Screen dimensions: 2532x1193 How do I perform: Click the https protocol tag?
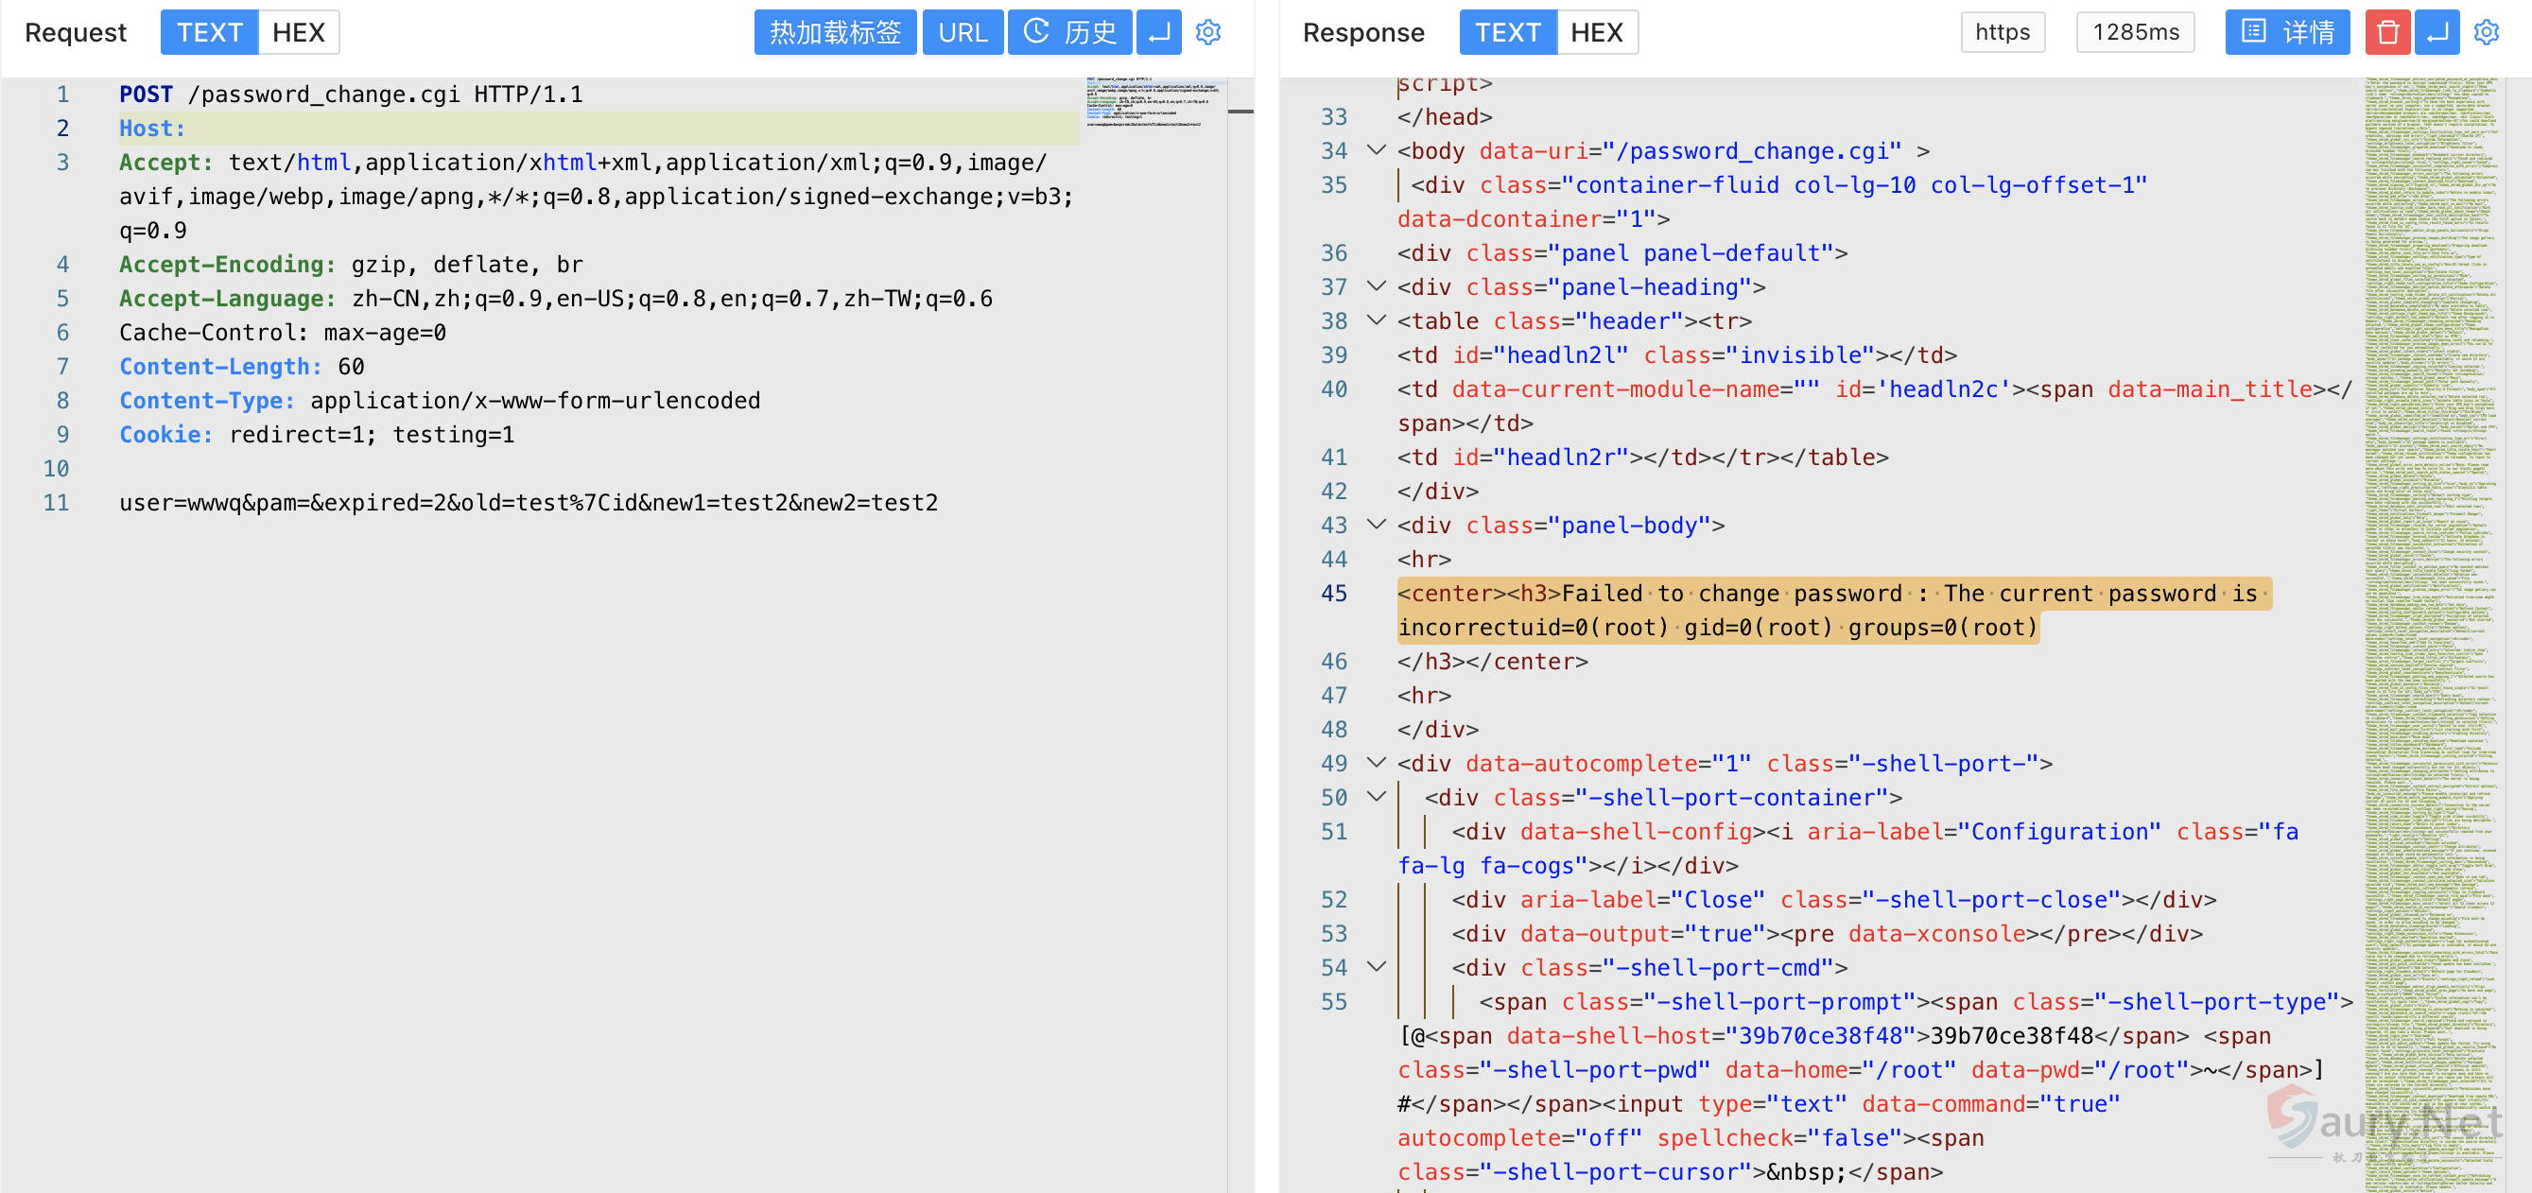point(2003,32)
